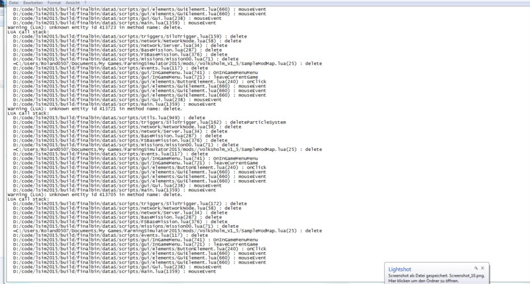Screen dimensions: 530x284
Task: Open the Bearbeiten menu
Action: tap(32, 3)
